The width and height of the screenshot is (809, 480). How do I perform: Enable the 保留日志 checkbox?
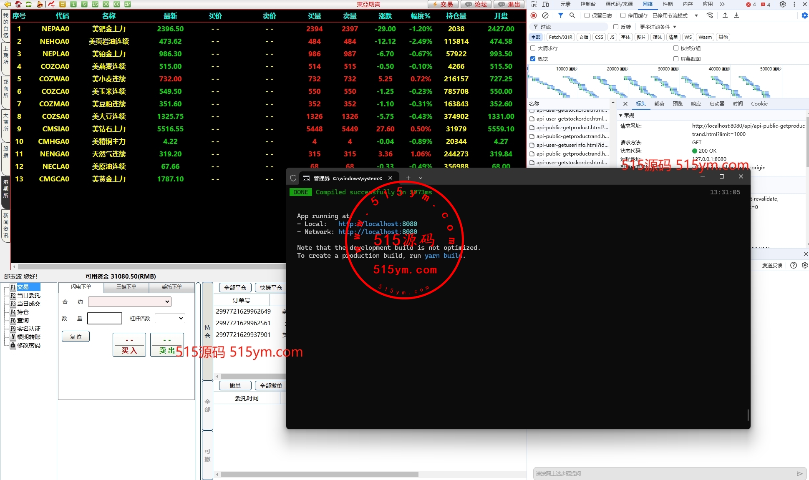click(587, 15)
